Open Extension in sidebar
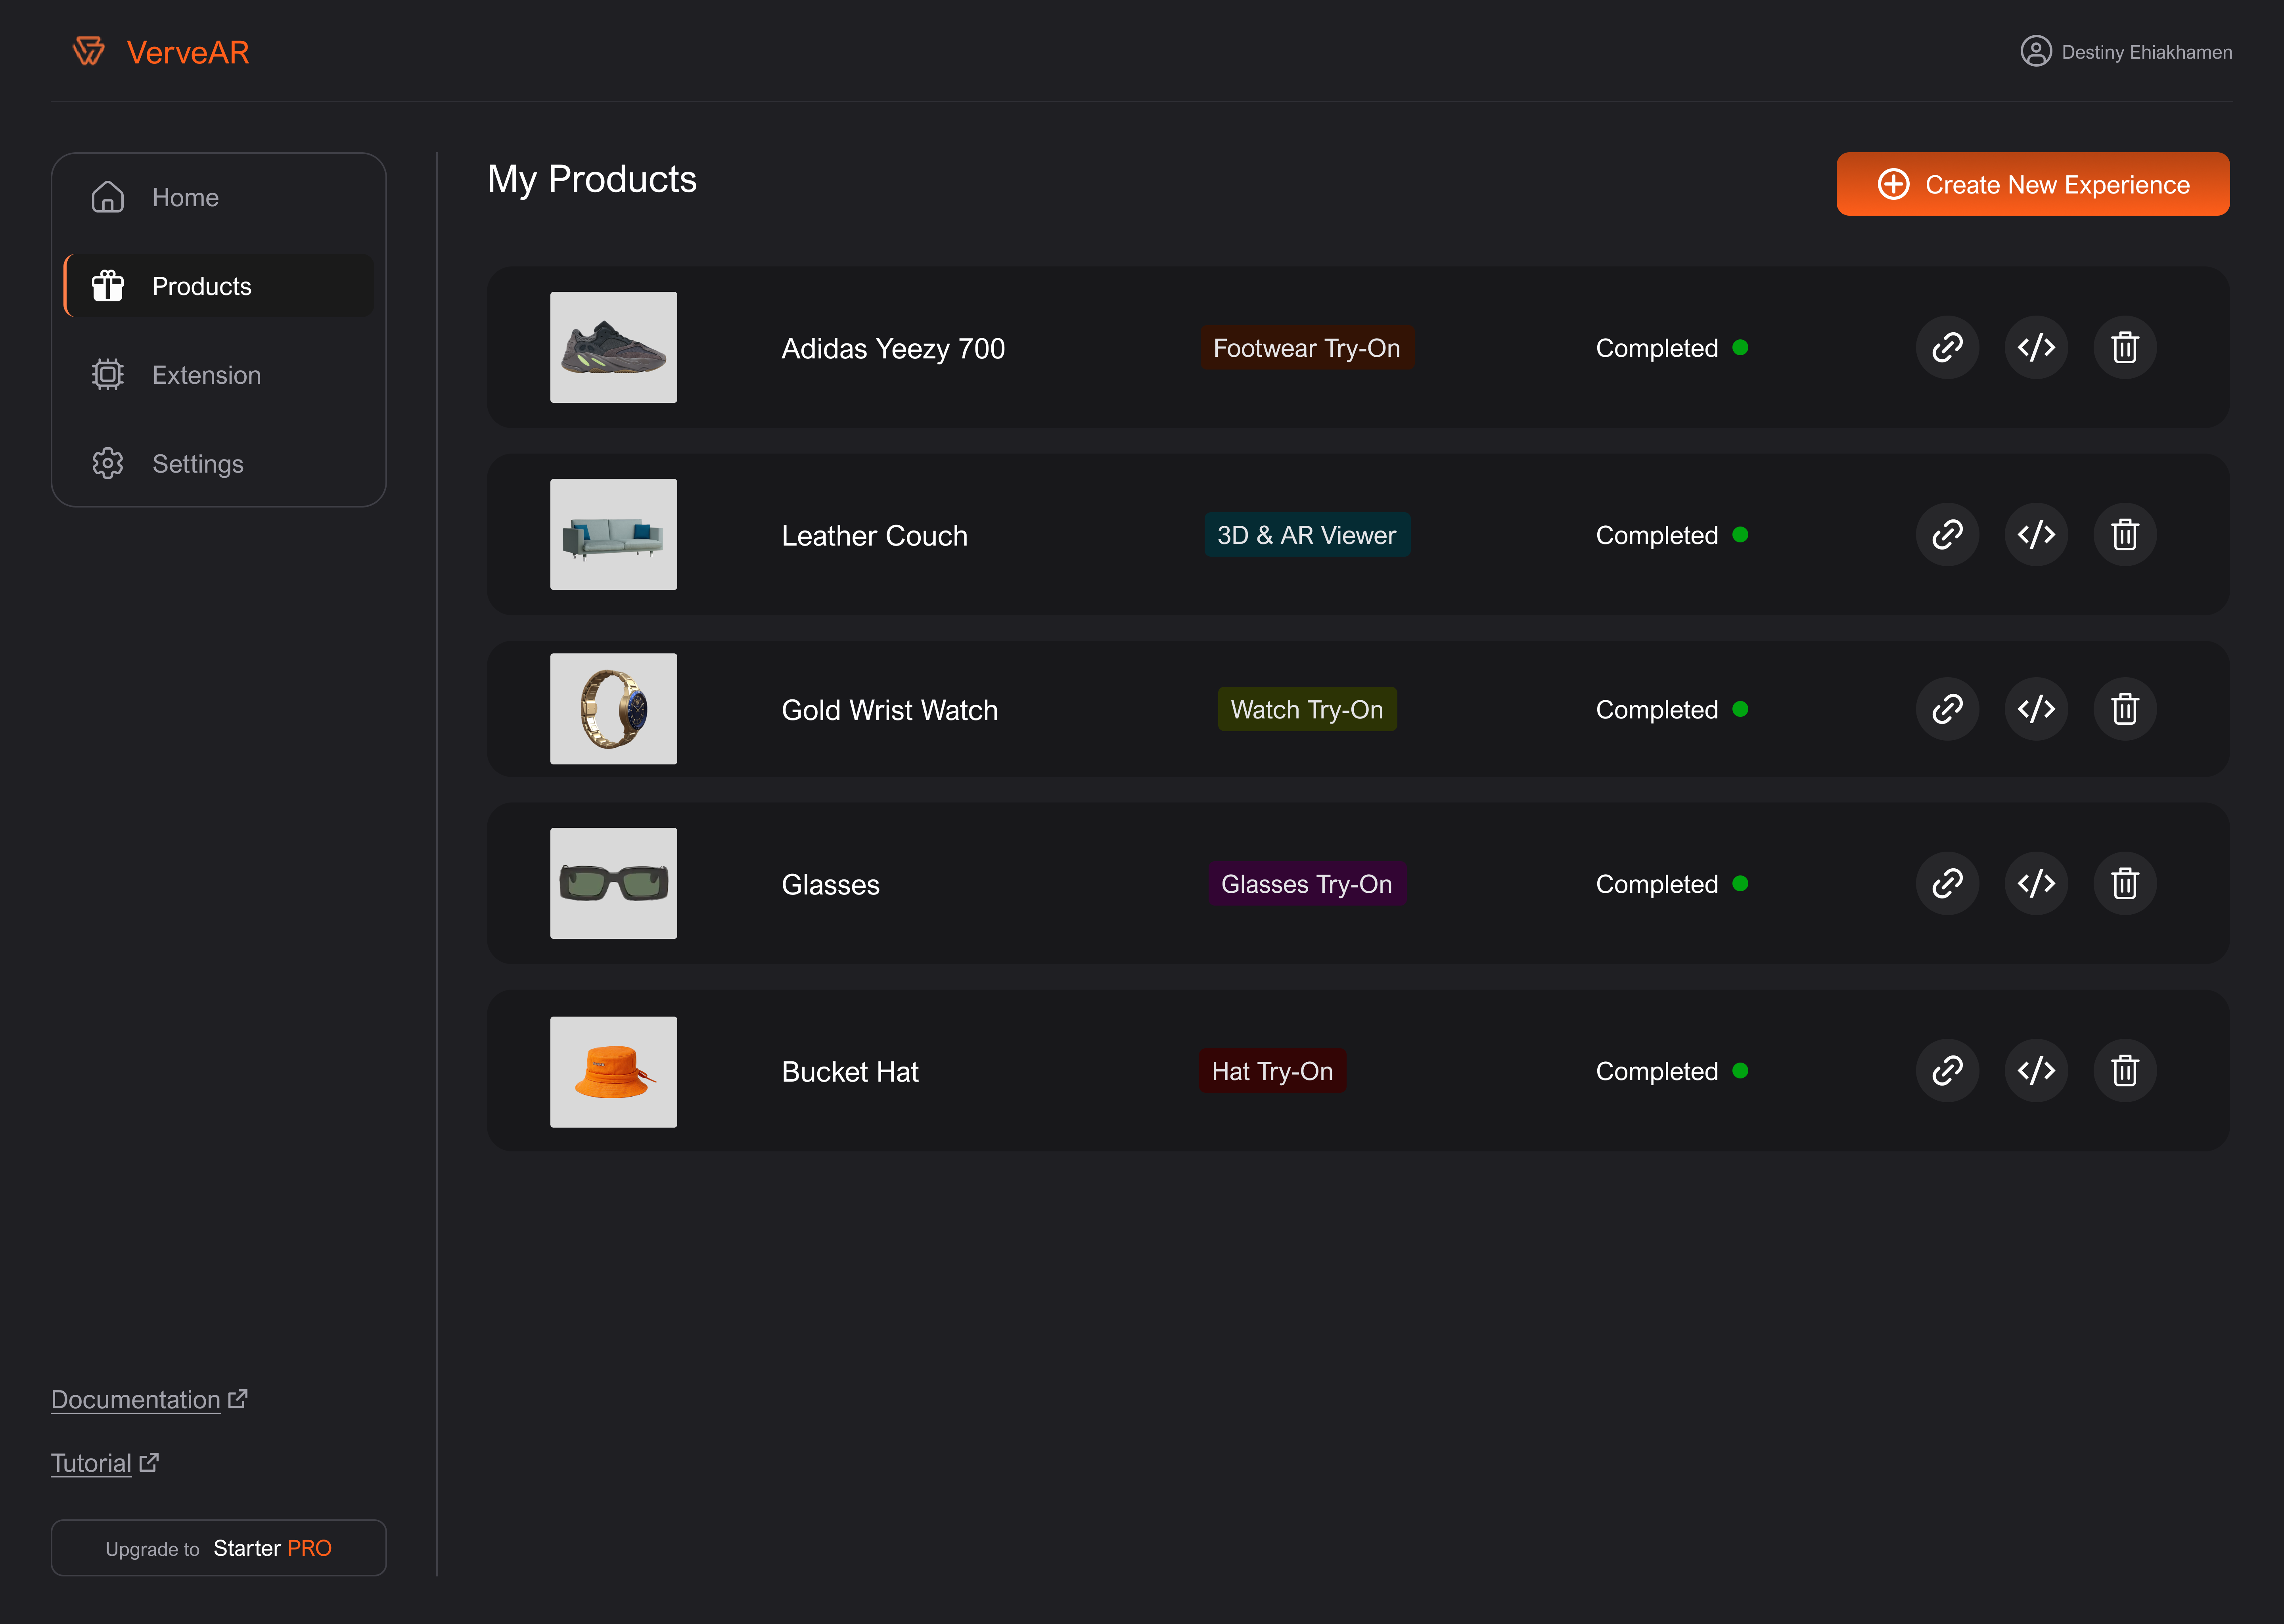Image resolution: width=2284 pixels, height=1624 pixels. point(219,375)
